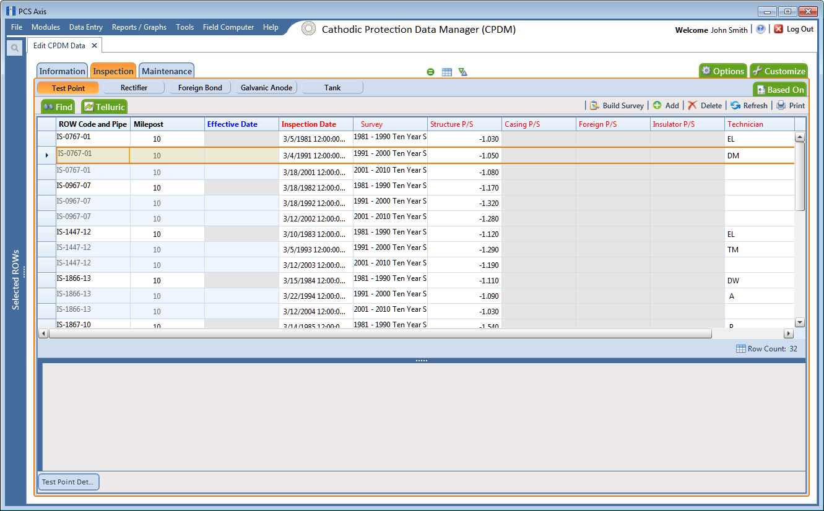Open the Options button
This screenshot has height=511, width=824.
tap(723, 71)
